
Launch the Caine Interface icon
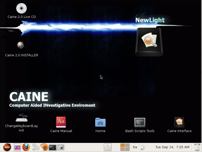point(179,122)
